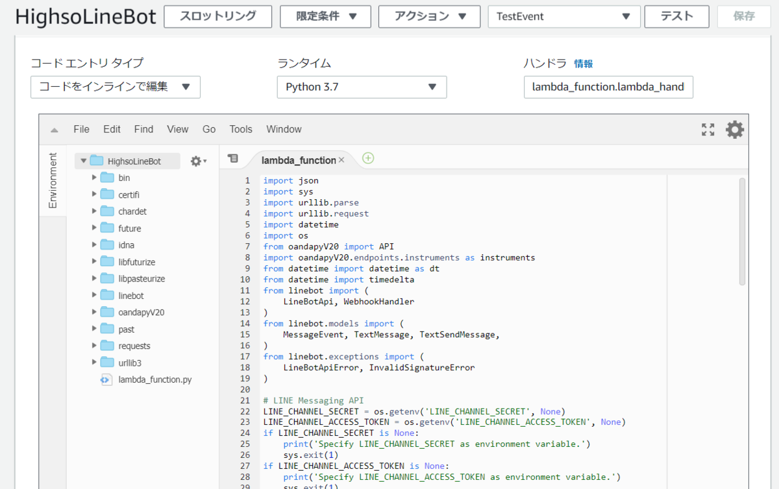Add a new tab with plus icon
This screenshot has width=779, height=489.
[368, 158]
